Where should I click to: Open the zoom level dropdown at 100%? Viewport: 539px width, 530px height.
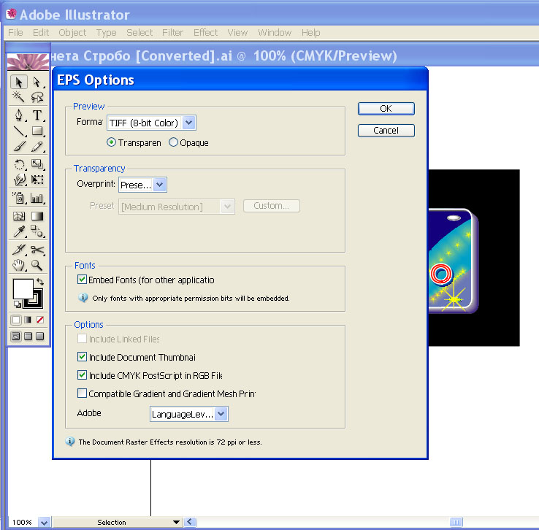pos(44,523)
